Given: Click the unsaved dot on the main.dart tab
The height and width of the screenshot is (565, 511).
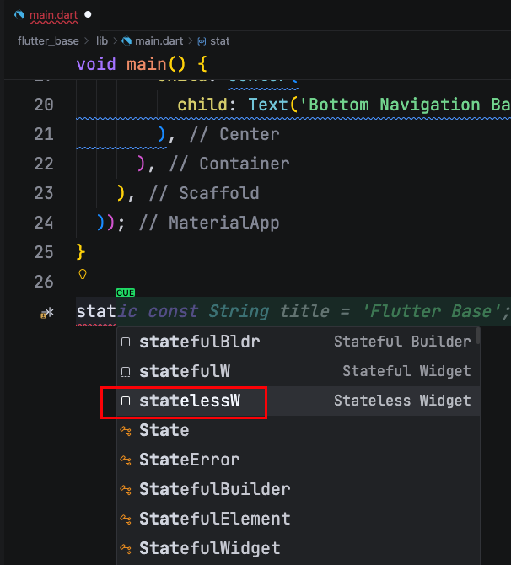Looking at the screenshot, I should (88, 15).
